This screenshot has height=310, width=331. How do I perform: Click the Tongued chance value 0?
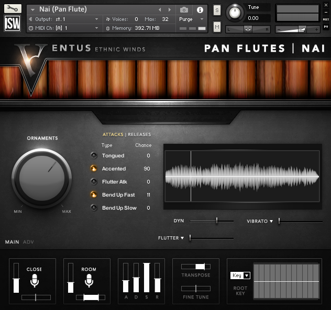[x=148, y=156]
